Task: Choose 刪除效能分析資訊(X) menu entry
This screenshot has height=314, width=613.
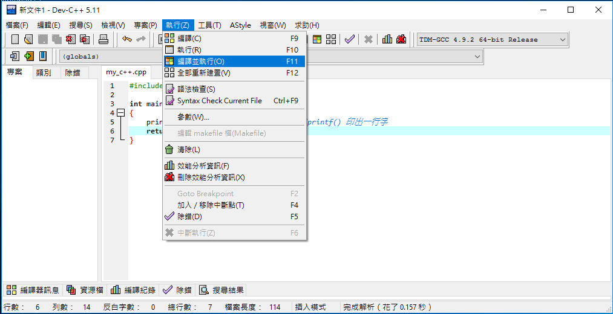Action: coord(235,178)
